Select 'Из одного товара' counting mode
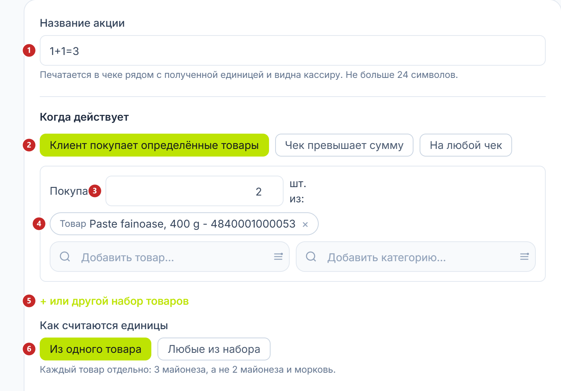This screenshot has width=561, height=391. tap(96, 349)
